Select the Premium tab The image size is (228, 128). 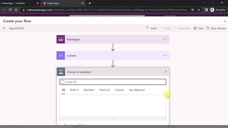point(104,90)
